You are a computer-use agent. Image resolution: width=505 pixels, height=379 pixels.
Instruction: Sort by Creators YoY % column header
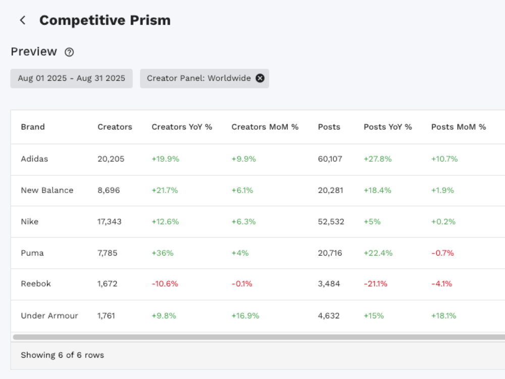pyautogui.click(x=182, y=127)
